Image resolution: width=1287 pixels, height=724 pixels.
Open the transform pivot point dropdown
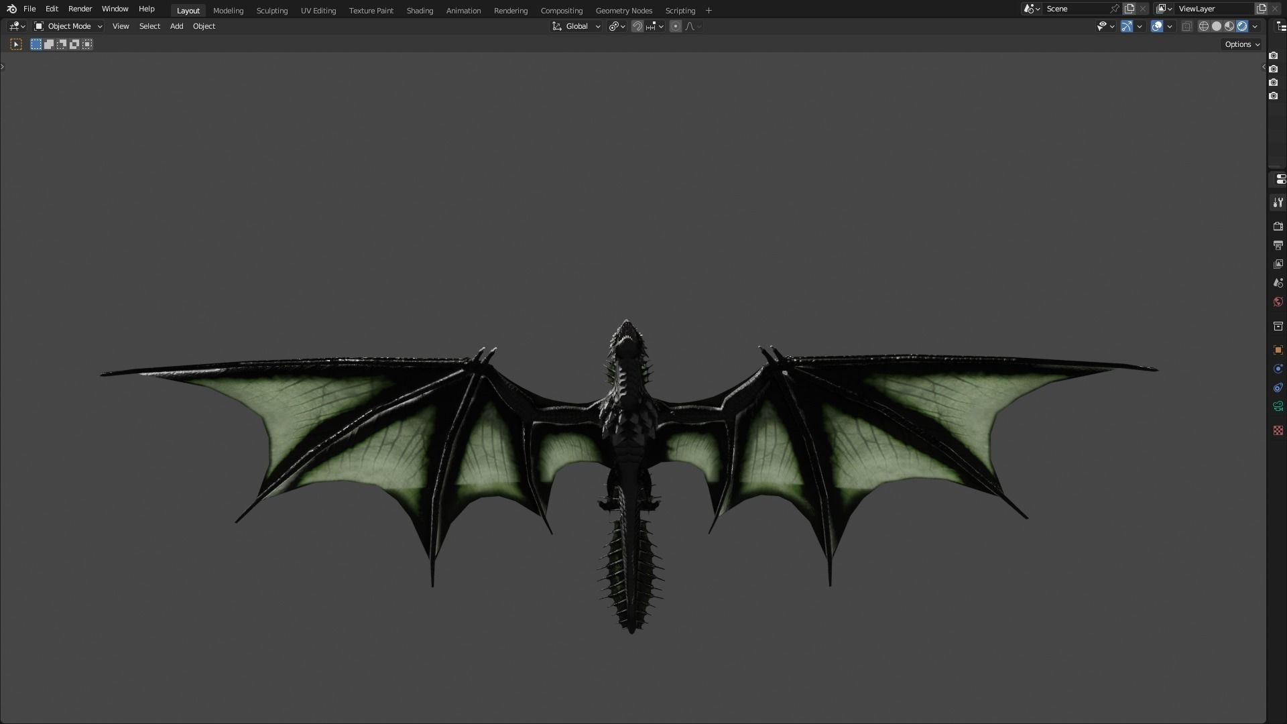point(617,26)
